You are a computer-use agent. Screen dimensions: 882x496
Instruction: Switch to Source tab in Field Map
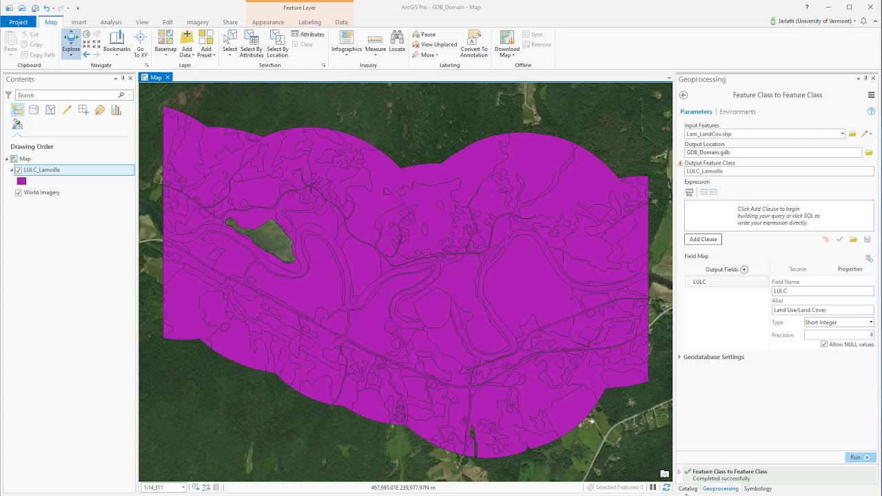click(798, 269)
